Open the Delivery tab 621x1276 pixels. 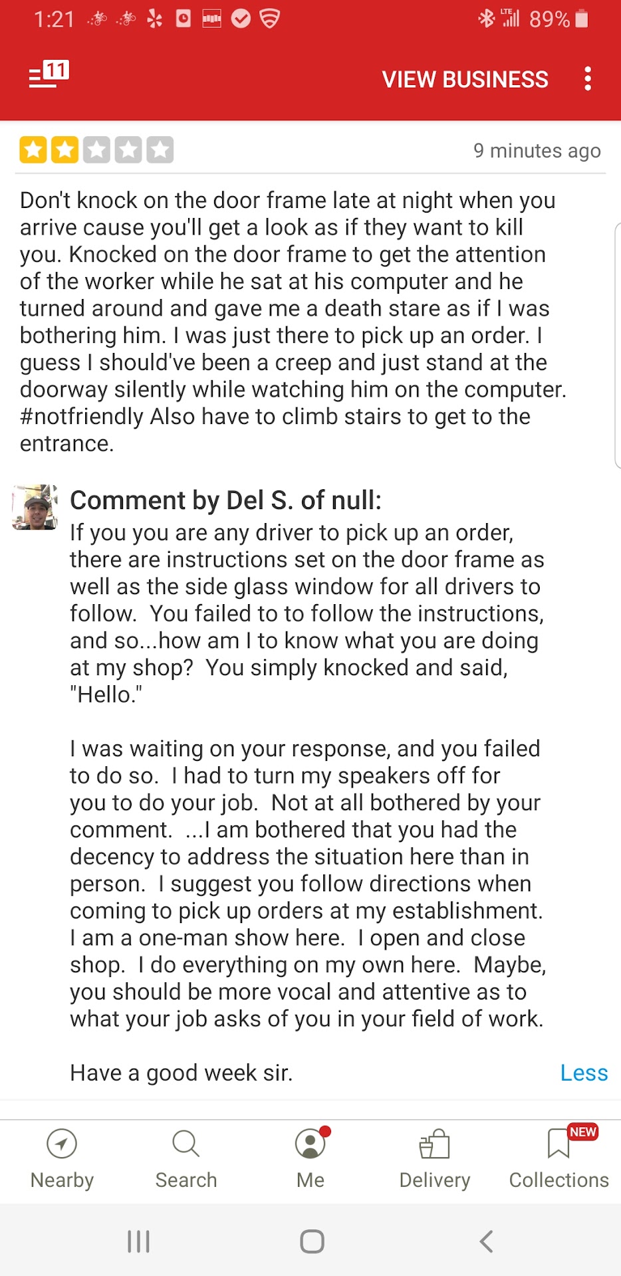click(434, 1144)
